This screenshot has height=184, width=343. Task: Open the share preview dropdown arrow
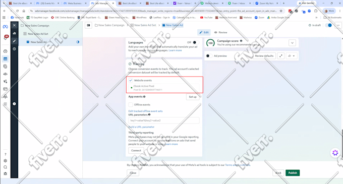(x=292, y=56)
